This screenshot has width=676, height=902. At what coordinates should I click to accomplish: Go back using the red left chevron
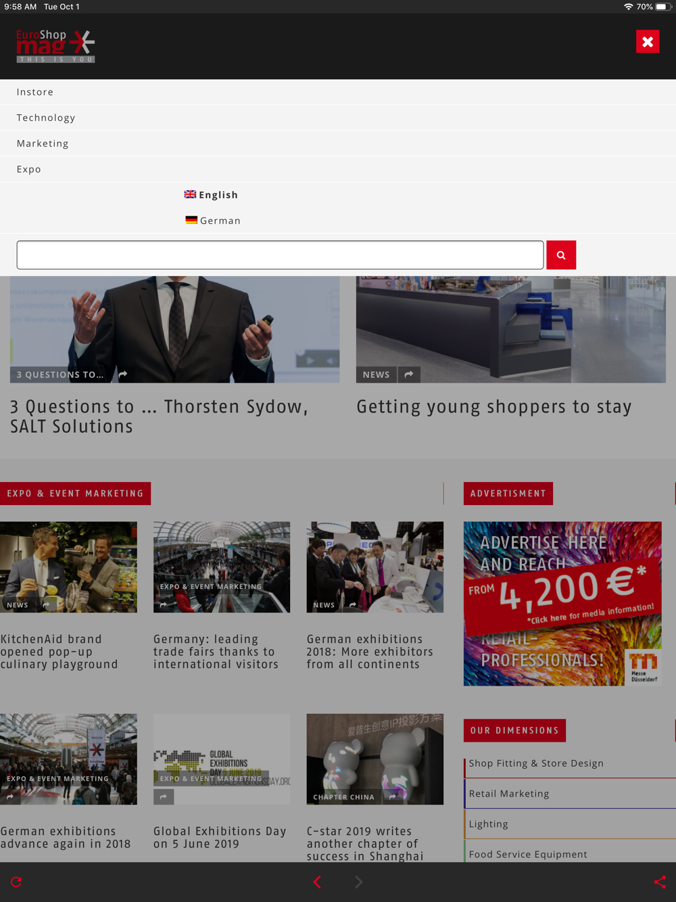(x=317, y=882)
